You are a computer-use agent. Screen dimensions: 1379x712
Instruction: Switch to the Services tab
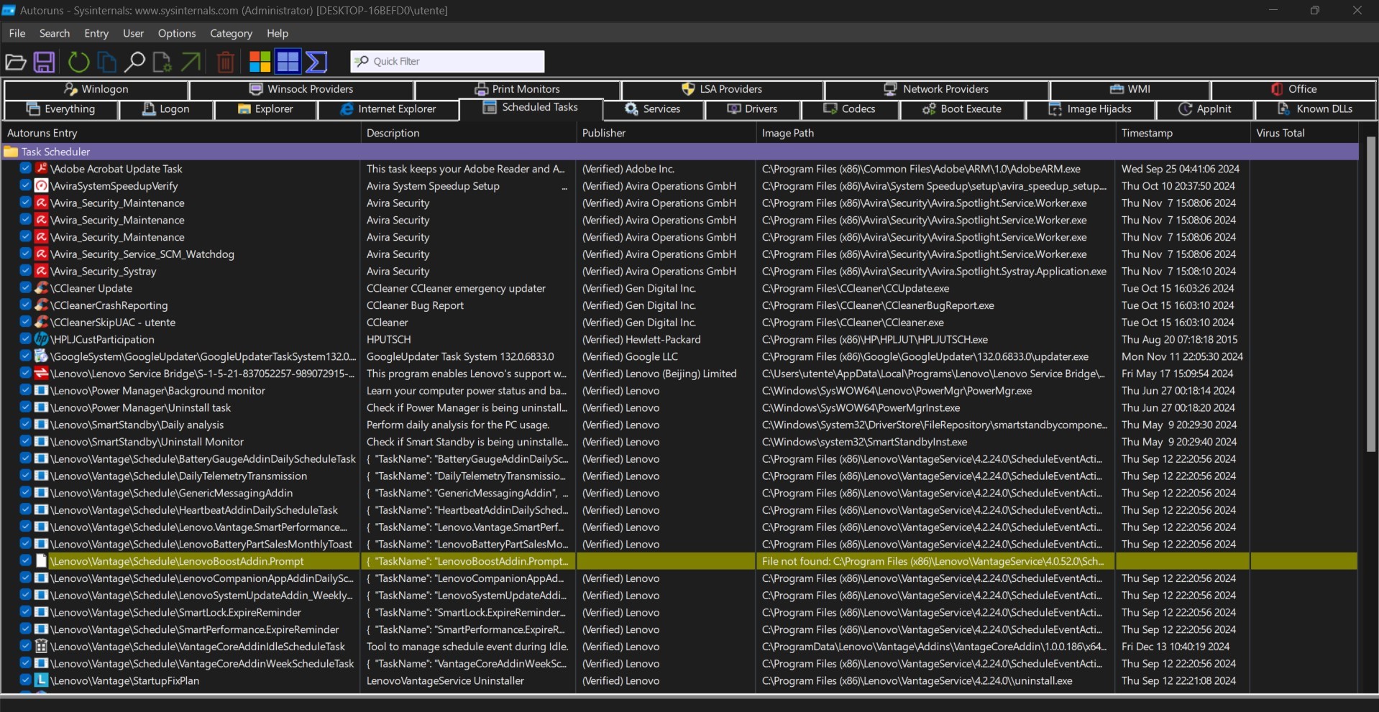coord(653,109)
